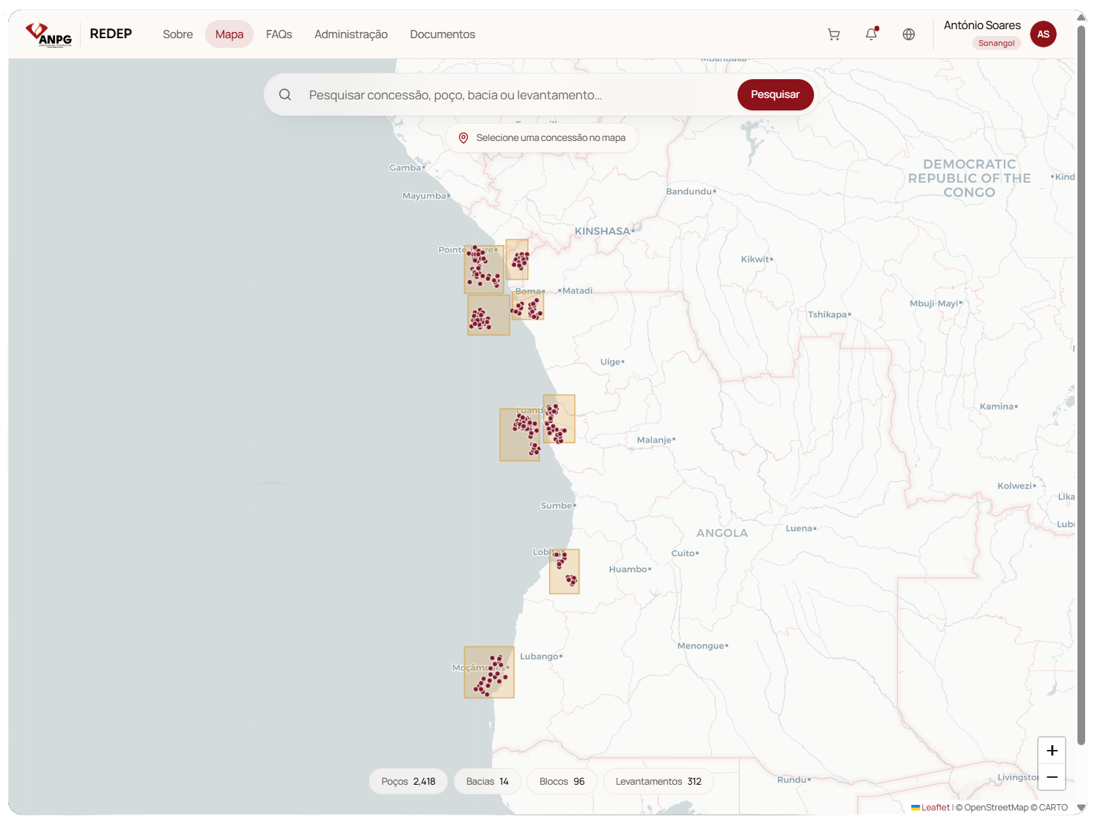Click the ANGOLA country label

coord(722,533)
